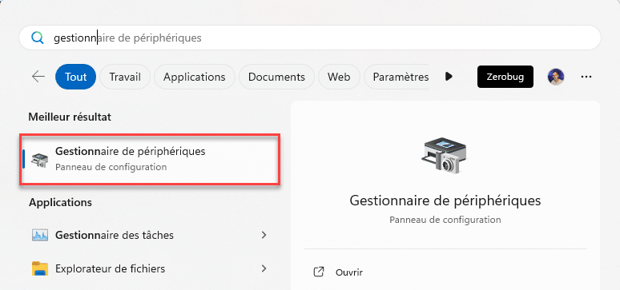Open Gestionnaire des tâches app result

click(151, 235)
